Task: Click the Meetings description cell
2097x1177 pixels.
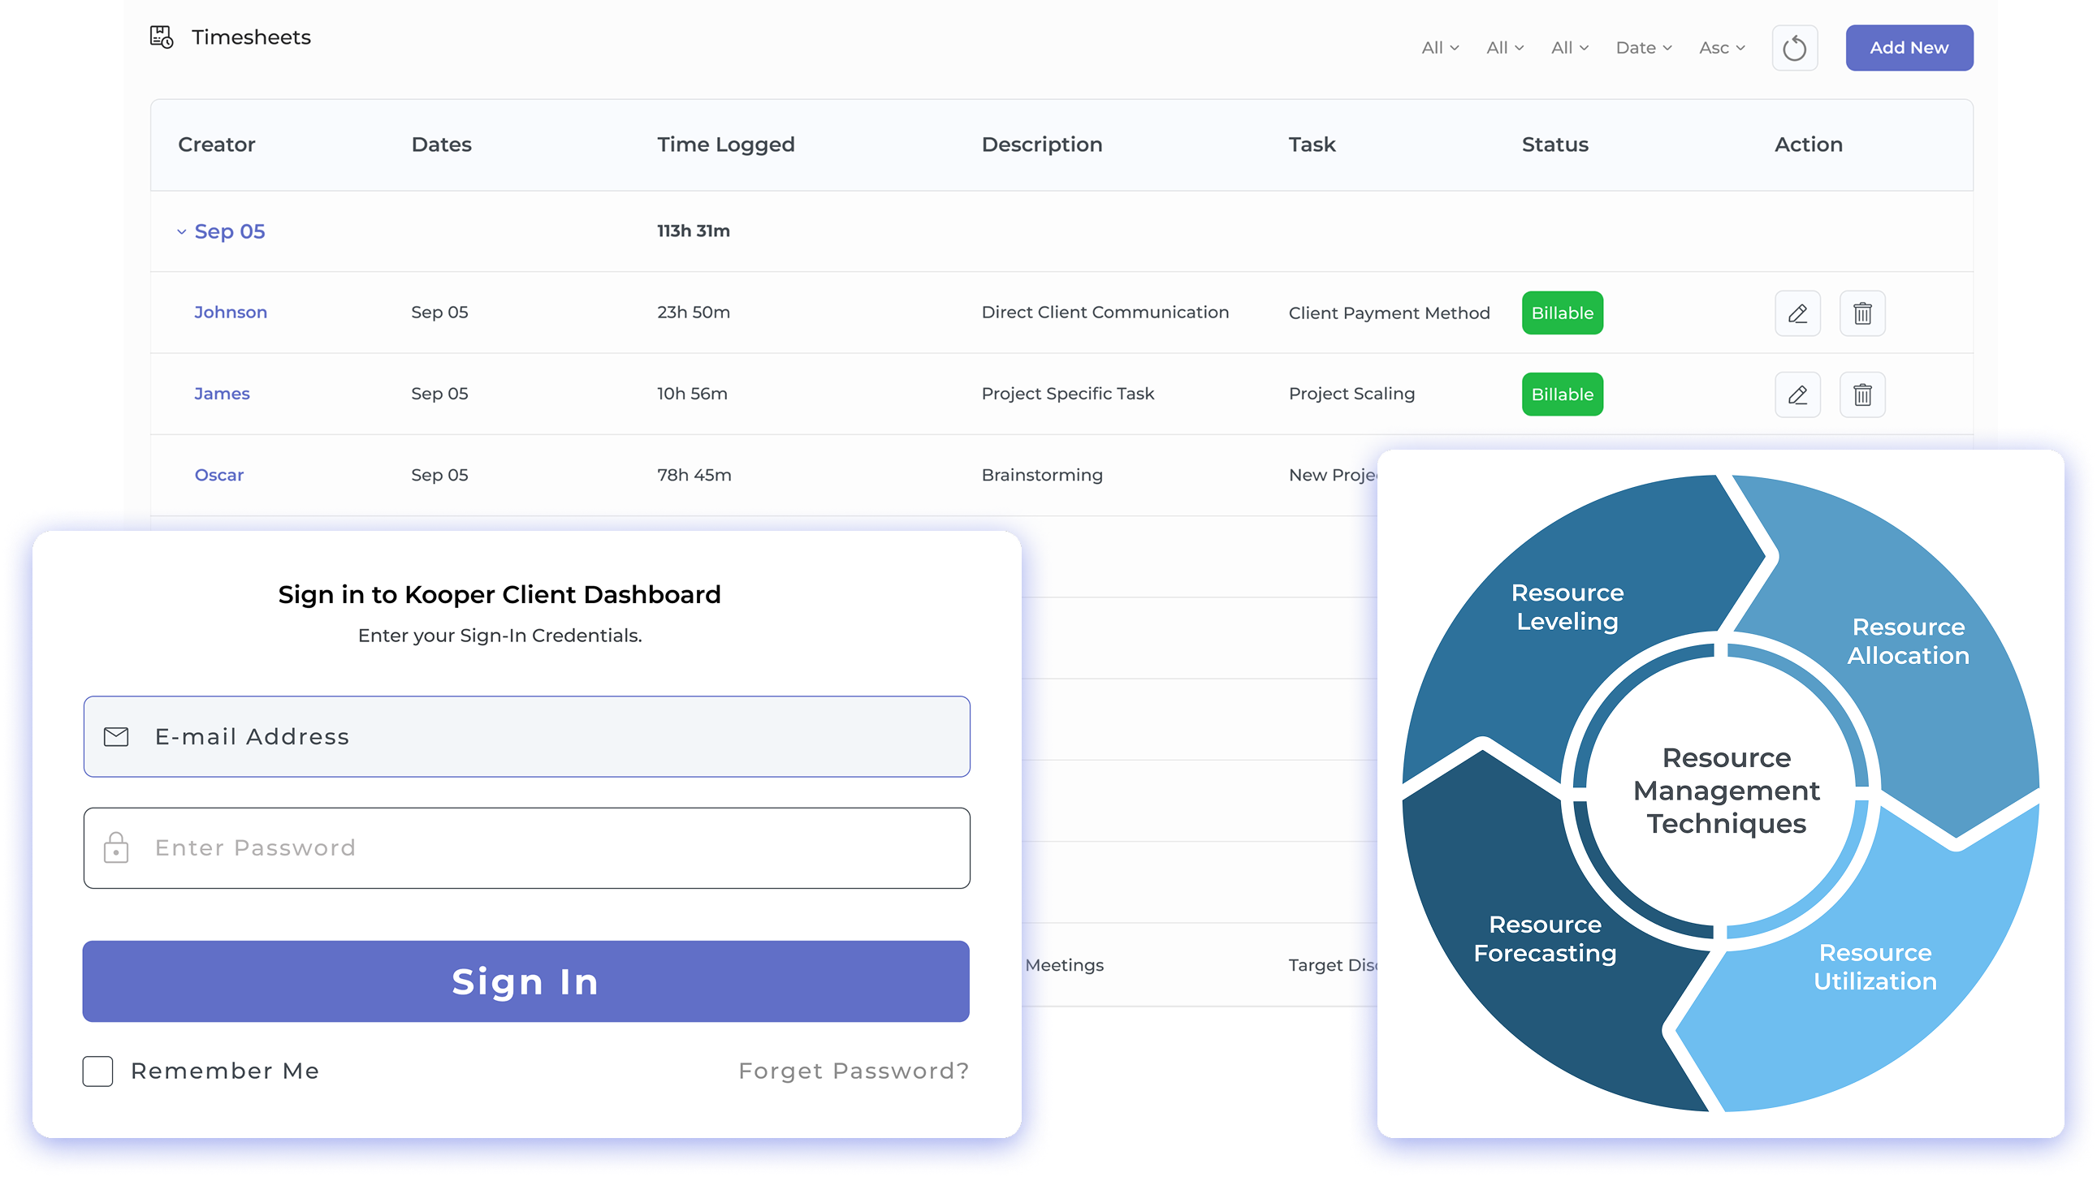Action: coord(1064,965)
